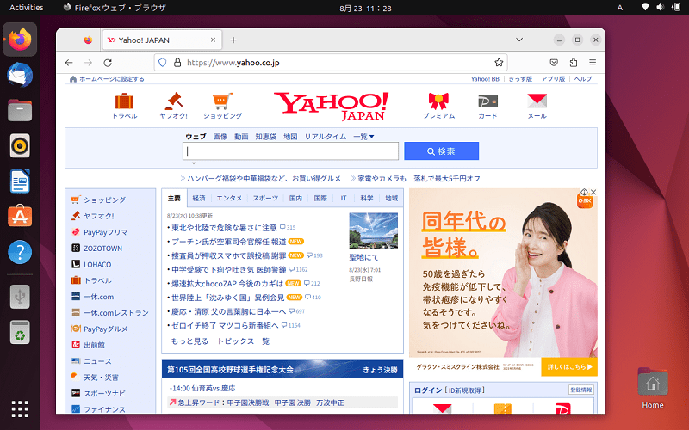Expand the 一覧 search category dropdown
Screen dimensions: 689x430
[363, 137]
